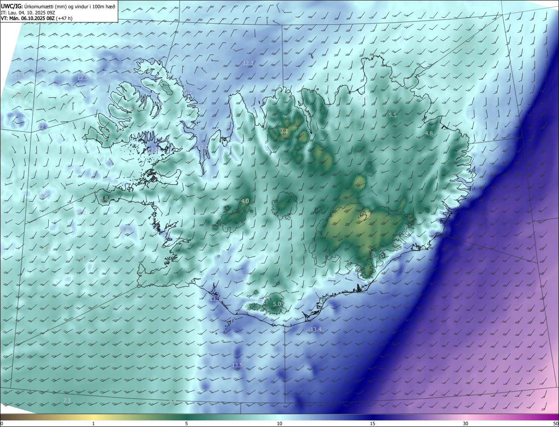This screenshot has width=559, height=427.
Task: Click the '13.4' value label off the south coast
Action: click(x=316, y=329)
